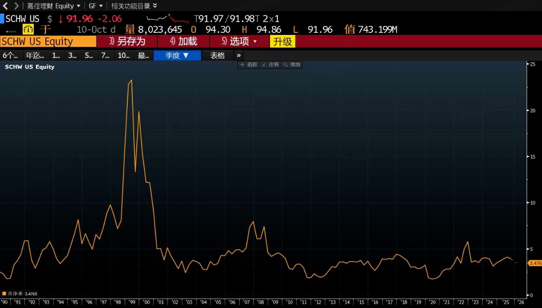
Task: Select the 1... time range tab
Action: click(56, 55)
